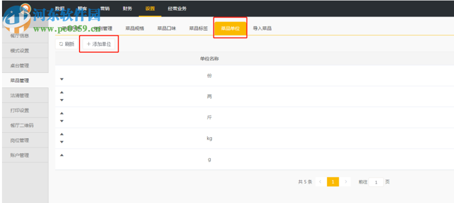Click the 共 5 条 total count text
The width and height of the screenshot is (454, 203).
point(305,182)
